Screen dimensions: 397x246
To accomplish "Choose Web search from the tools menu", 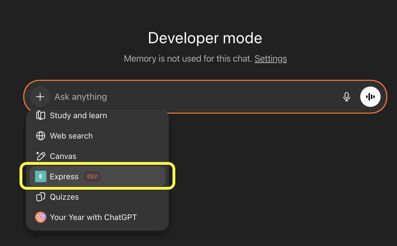I will click(71, 136).
